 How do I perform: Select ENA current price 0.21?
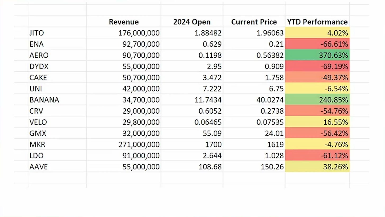point(254,44)
